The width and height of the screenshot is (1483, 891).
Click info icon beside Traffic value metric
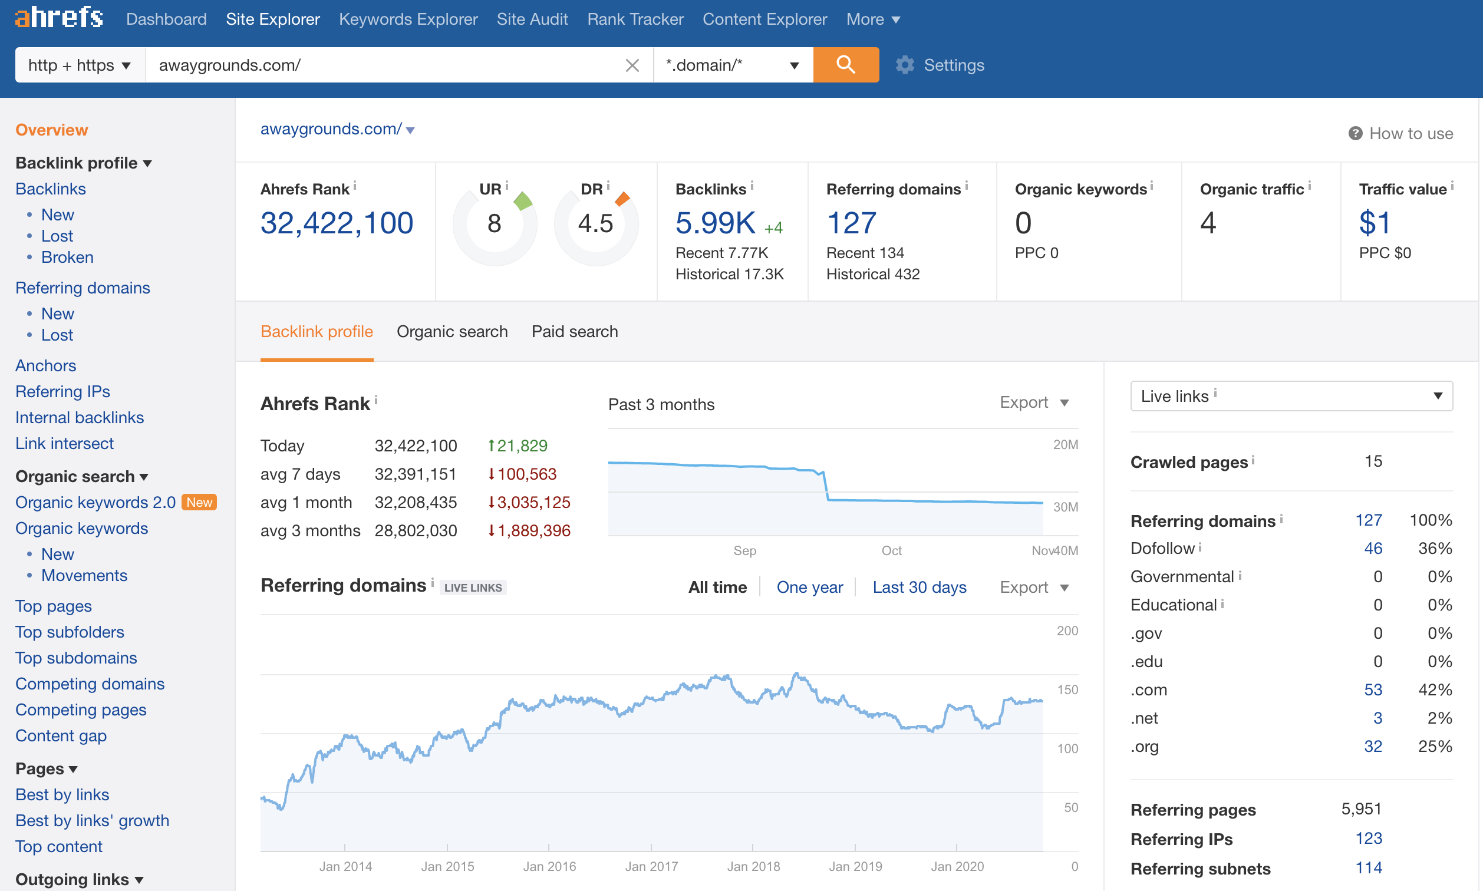(1452, 186)
